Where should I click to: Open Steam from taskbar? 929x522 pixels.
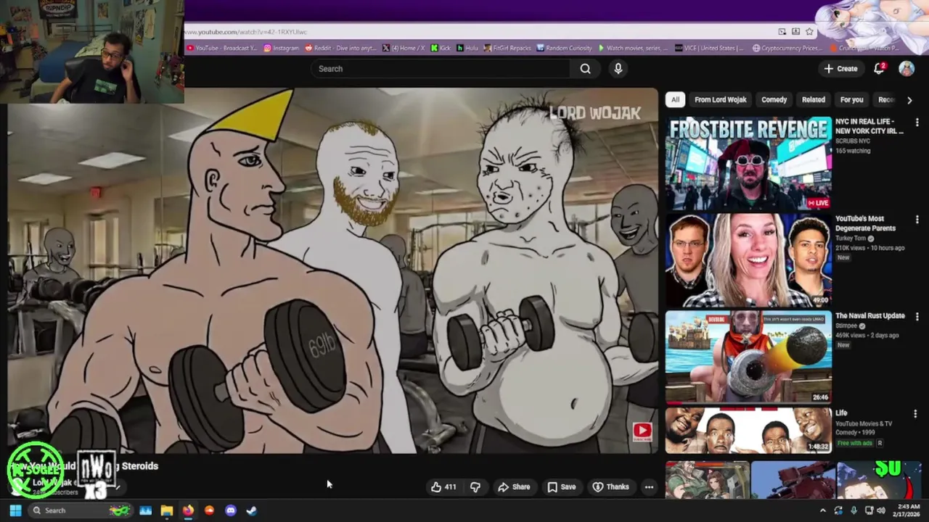(251, 510)
